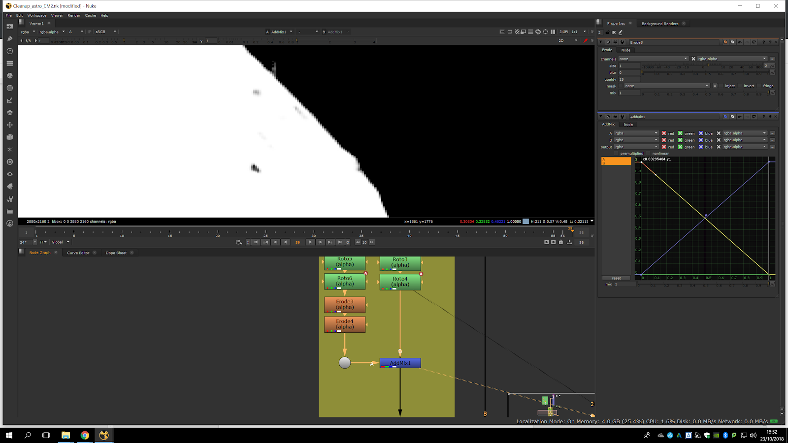Open the 3D nodes cube icon
The image size is (788, 443).
(x=9, y=137)
